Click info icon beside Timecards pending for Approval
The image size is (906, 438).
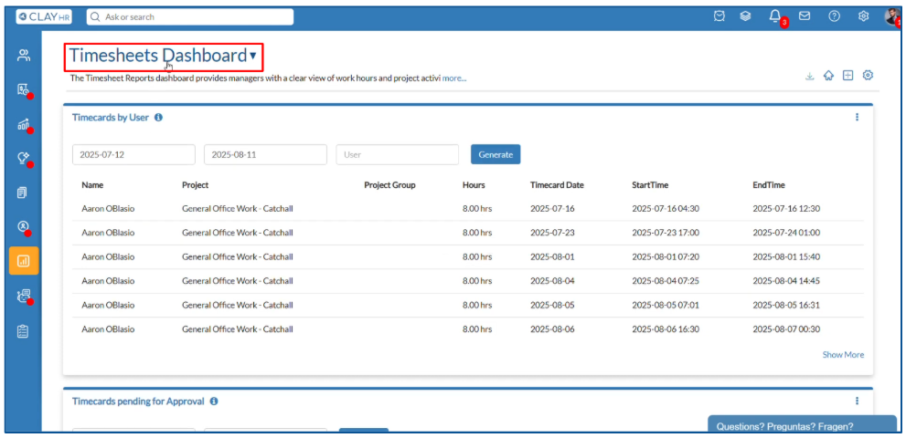pyautogui.click(x=214, y=401)
